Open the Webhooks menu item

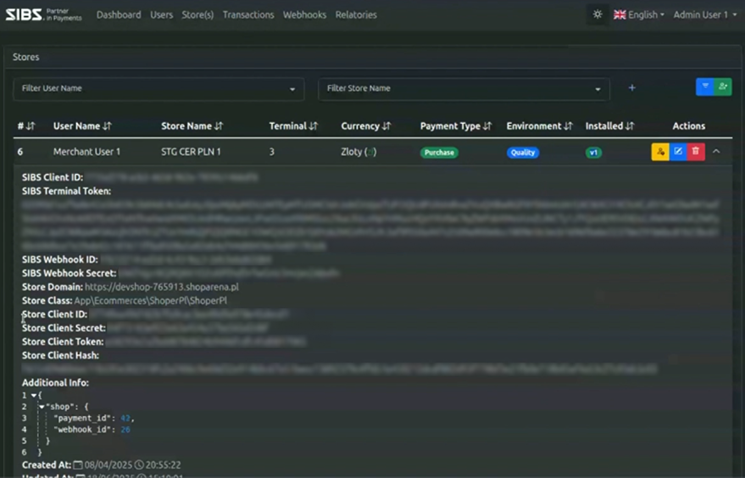(x=304, y=15)
